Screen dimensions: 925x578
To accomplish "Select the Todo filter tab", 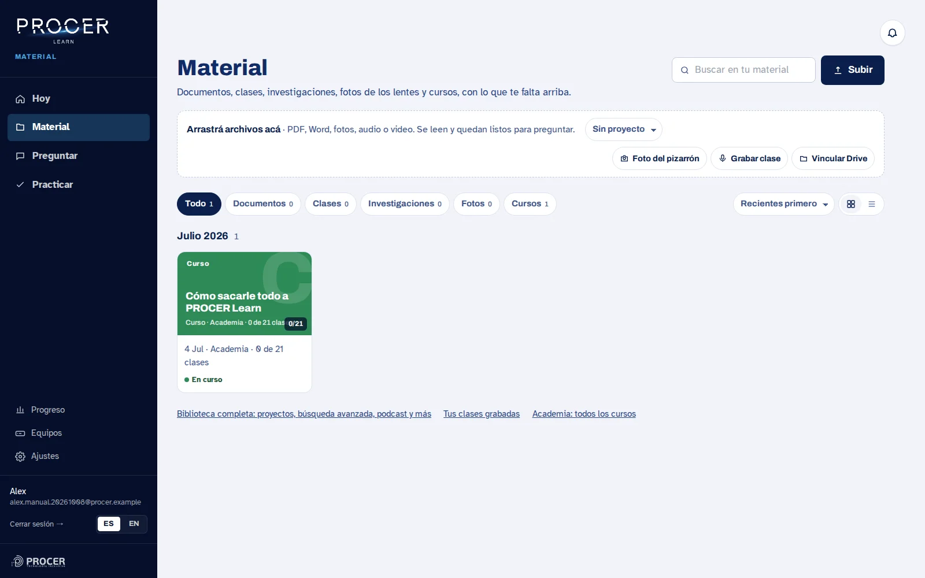I will point(199,204).
